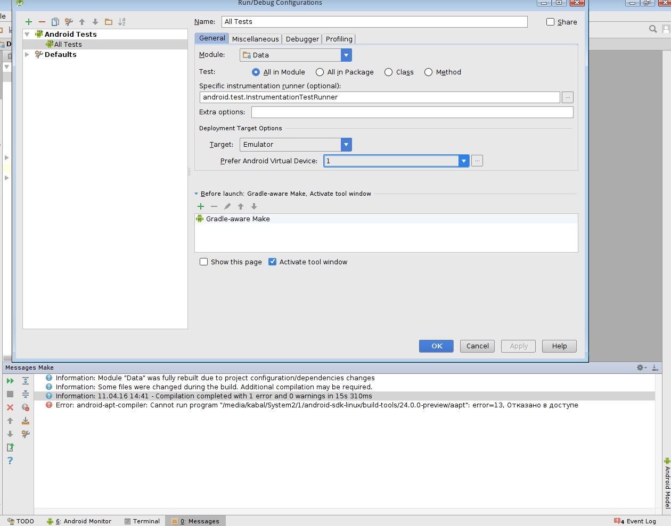This screenshot has height=526, width=671.
Task: Collapse Before launch section triangle
Action: [x=197, y=194]
